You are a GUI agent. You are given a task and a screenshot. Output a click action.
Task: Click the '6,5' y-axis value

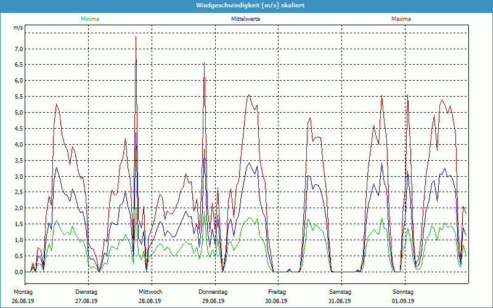click(x=18, y=65)
